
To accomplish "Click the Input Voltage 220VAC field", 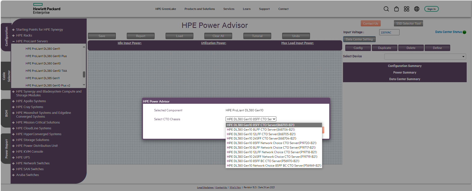I will (389, 32).
